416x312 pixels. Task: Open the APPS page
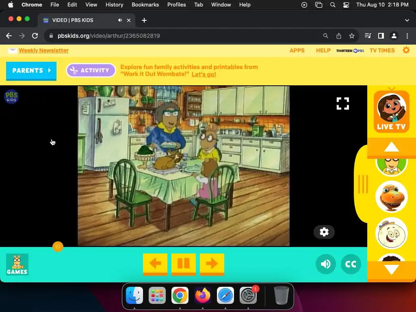point(297,50)
